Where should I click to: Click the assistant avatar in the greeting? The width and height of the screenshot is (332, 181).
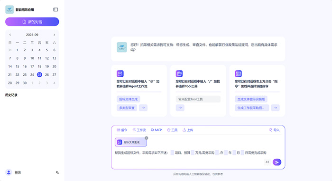[122, 47]
